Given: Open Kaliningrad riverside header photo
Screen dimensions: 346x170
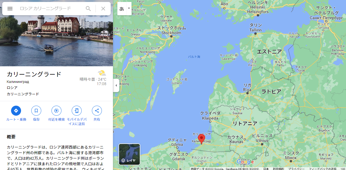Looking at the screenshot, I should click(x=56, y=33).
